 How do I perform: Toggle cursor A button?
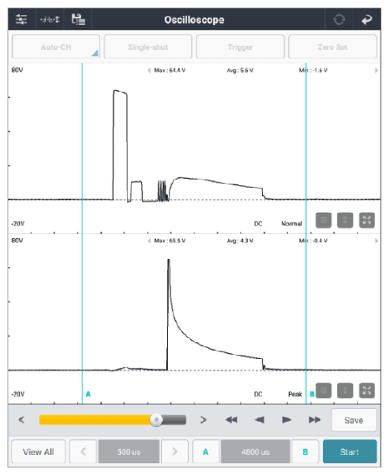pos(205,452)
